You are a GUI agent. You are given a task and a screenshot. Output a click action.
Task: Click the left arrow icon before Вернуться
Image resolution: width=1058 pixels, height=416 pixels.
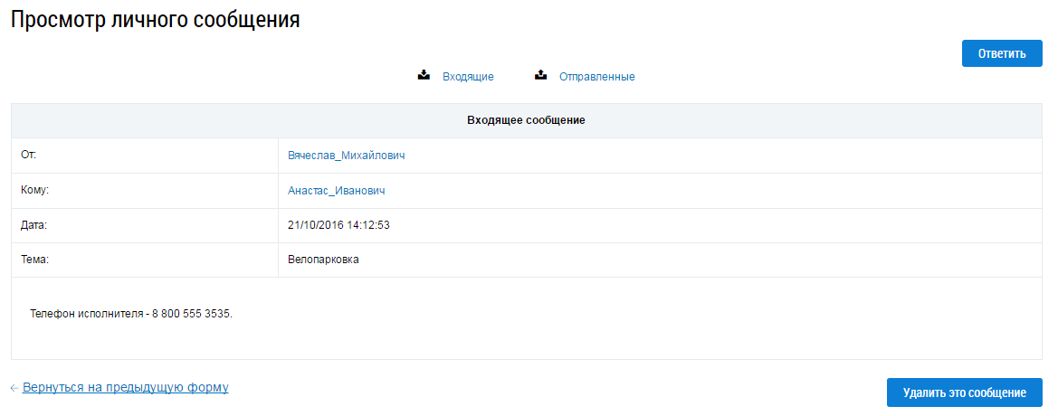(14, 388)
